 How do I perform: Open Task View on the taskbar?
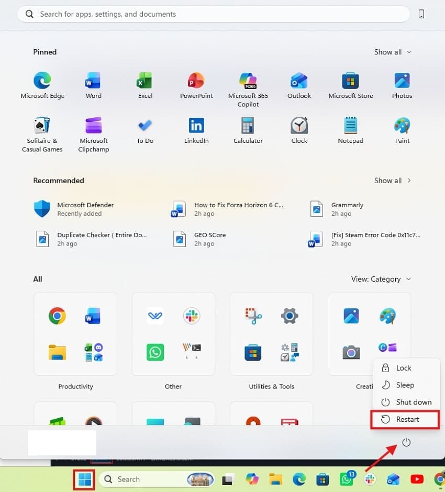point(228,479)
